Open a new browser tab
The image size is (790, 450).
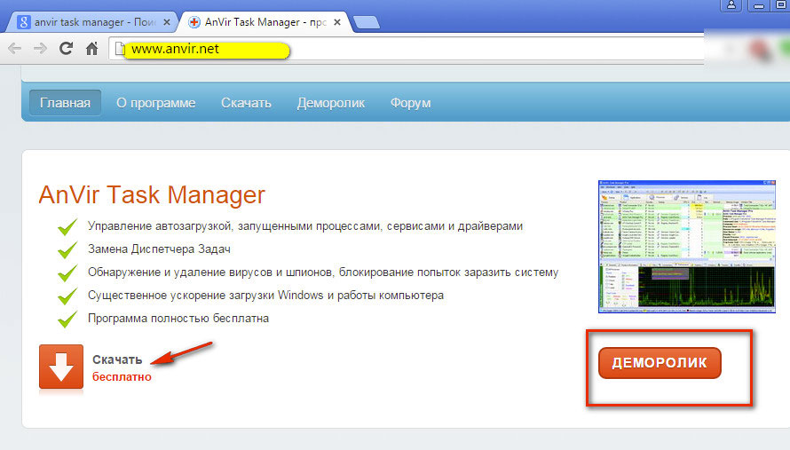(367, 21)
